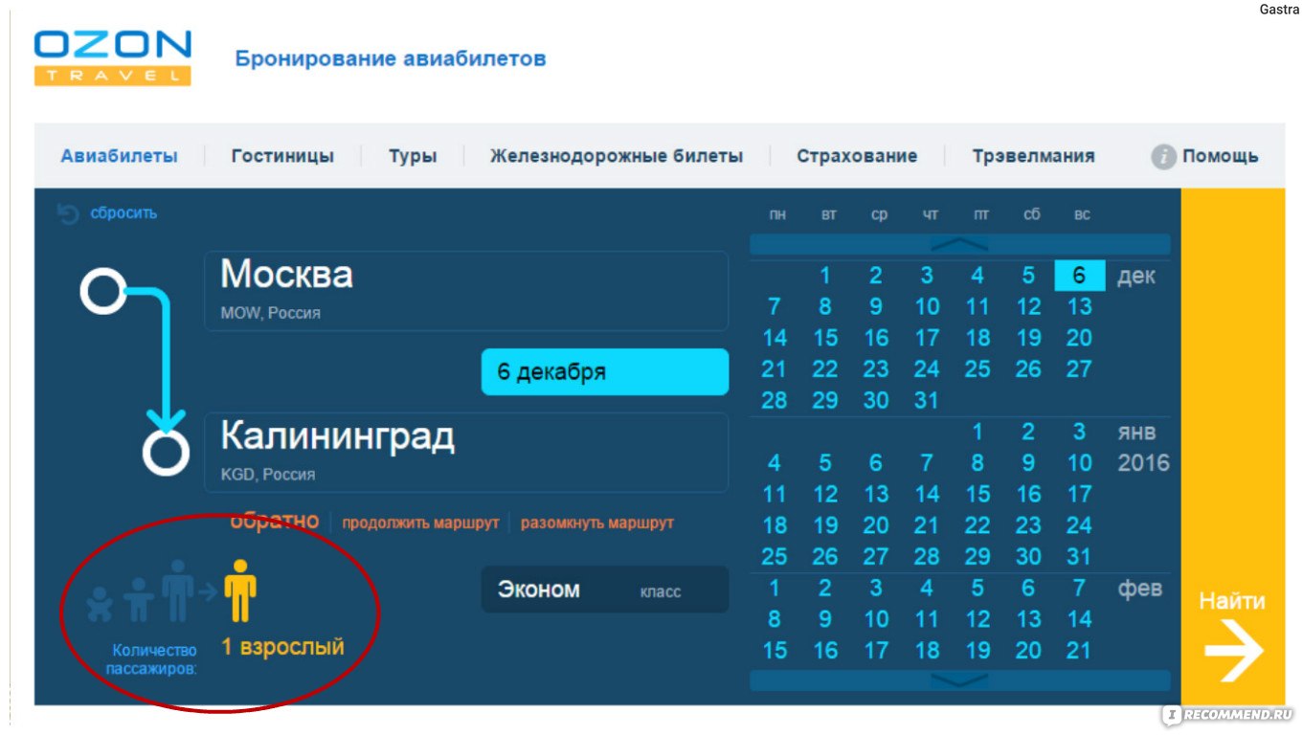1303x735 pixels.
Task: Open the Авиабилеты tab
Action: coord(119,156)
